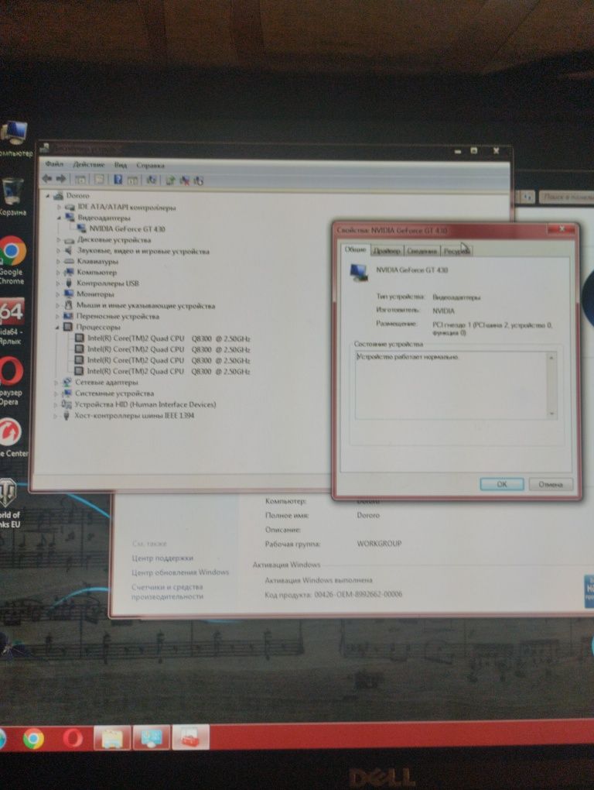The width and height of the screenshot is (594, 790).
Task: Open the Справка menu
Action: pos(150,165)
